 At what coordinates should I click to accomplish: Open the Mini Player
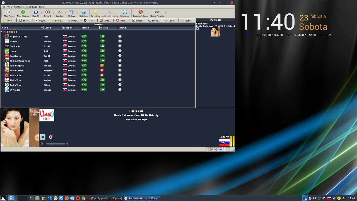pos(9,13)
